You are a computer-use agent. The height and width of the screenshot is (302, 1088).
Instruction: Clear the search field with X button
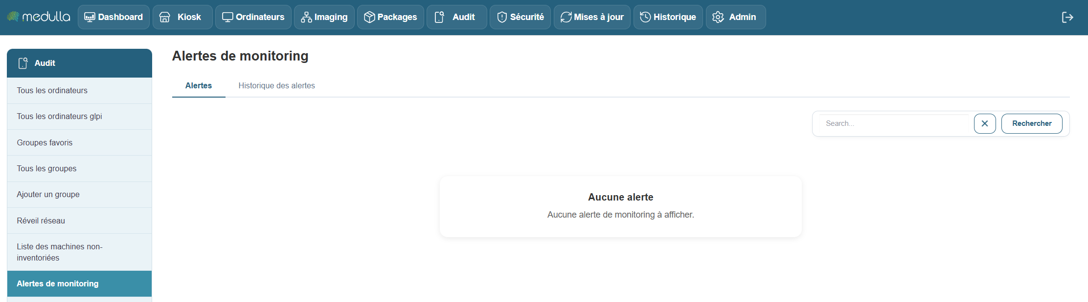tap(984, 123)
